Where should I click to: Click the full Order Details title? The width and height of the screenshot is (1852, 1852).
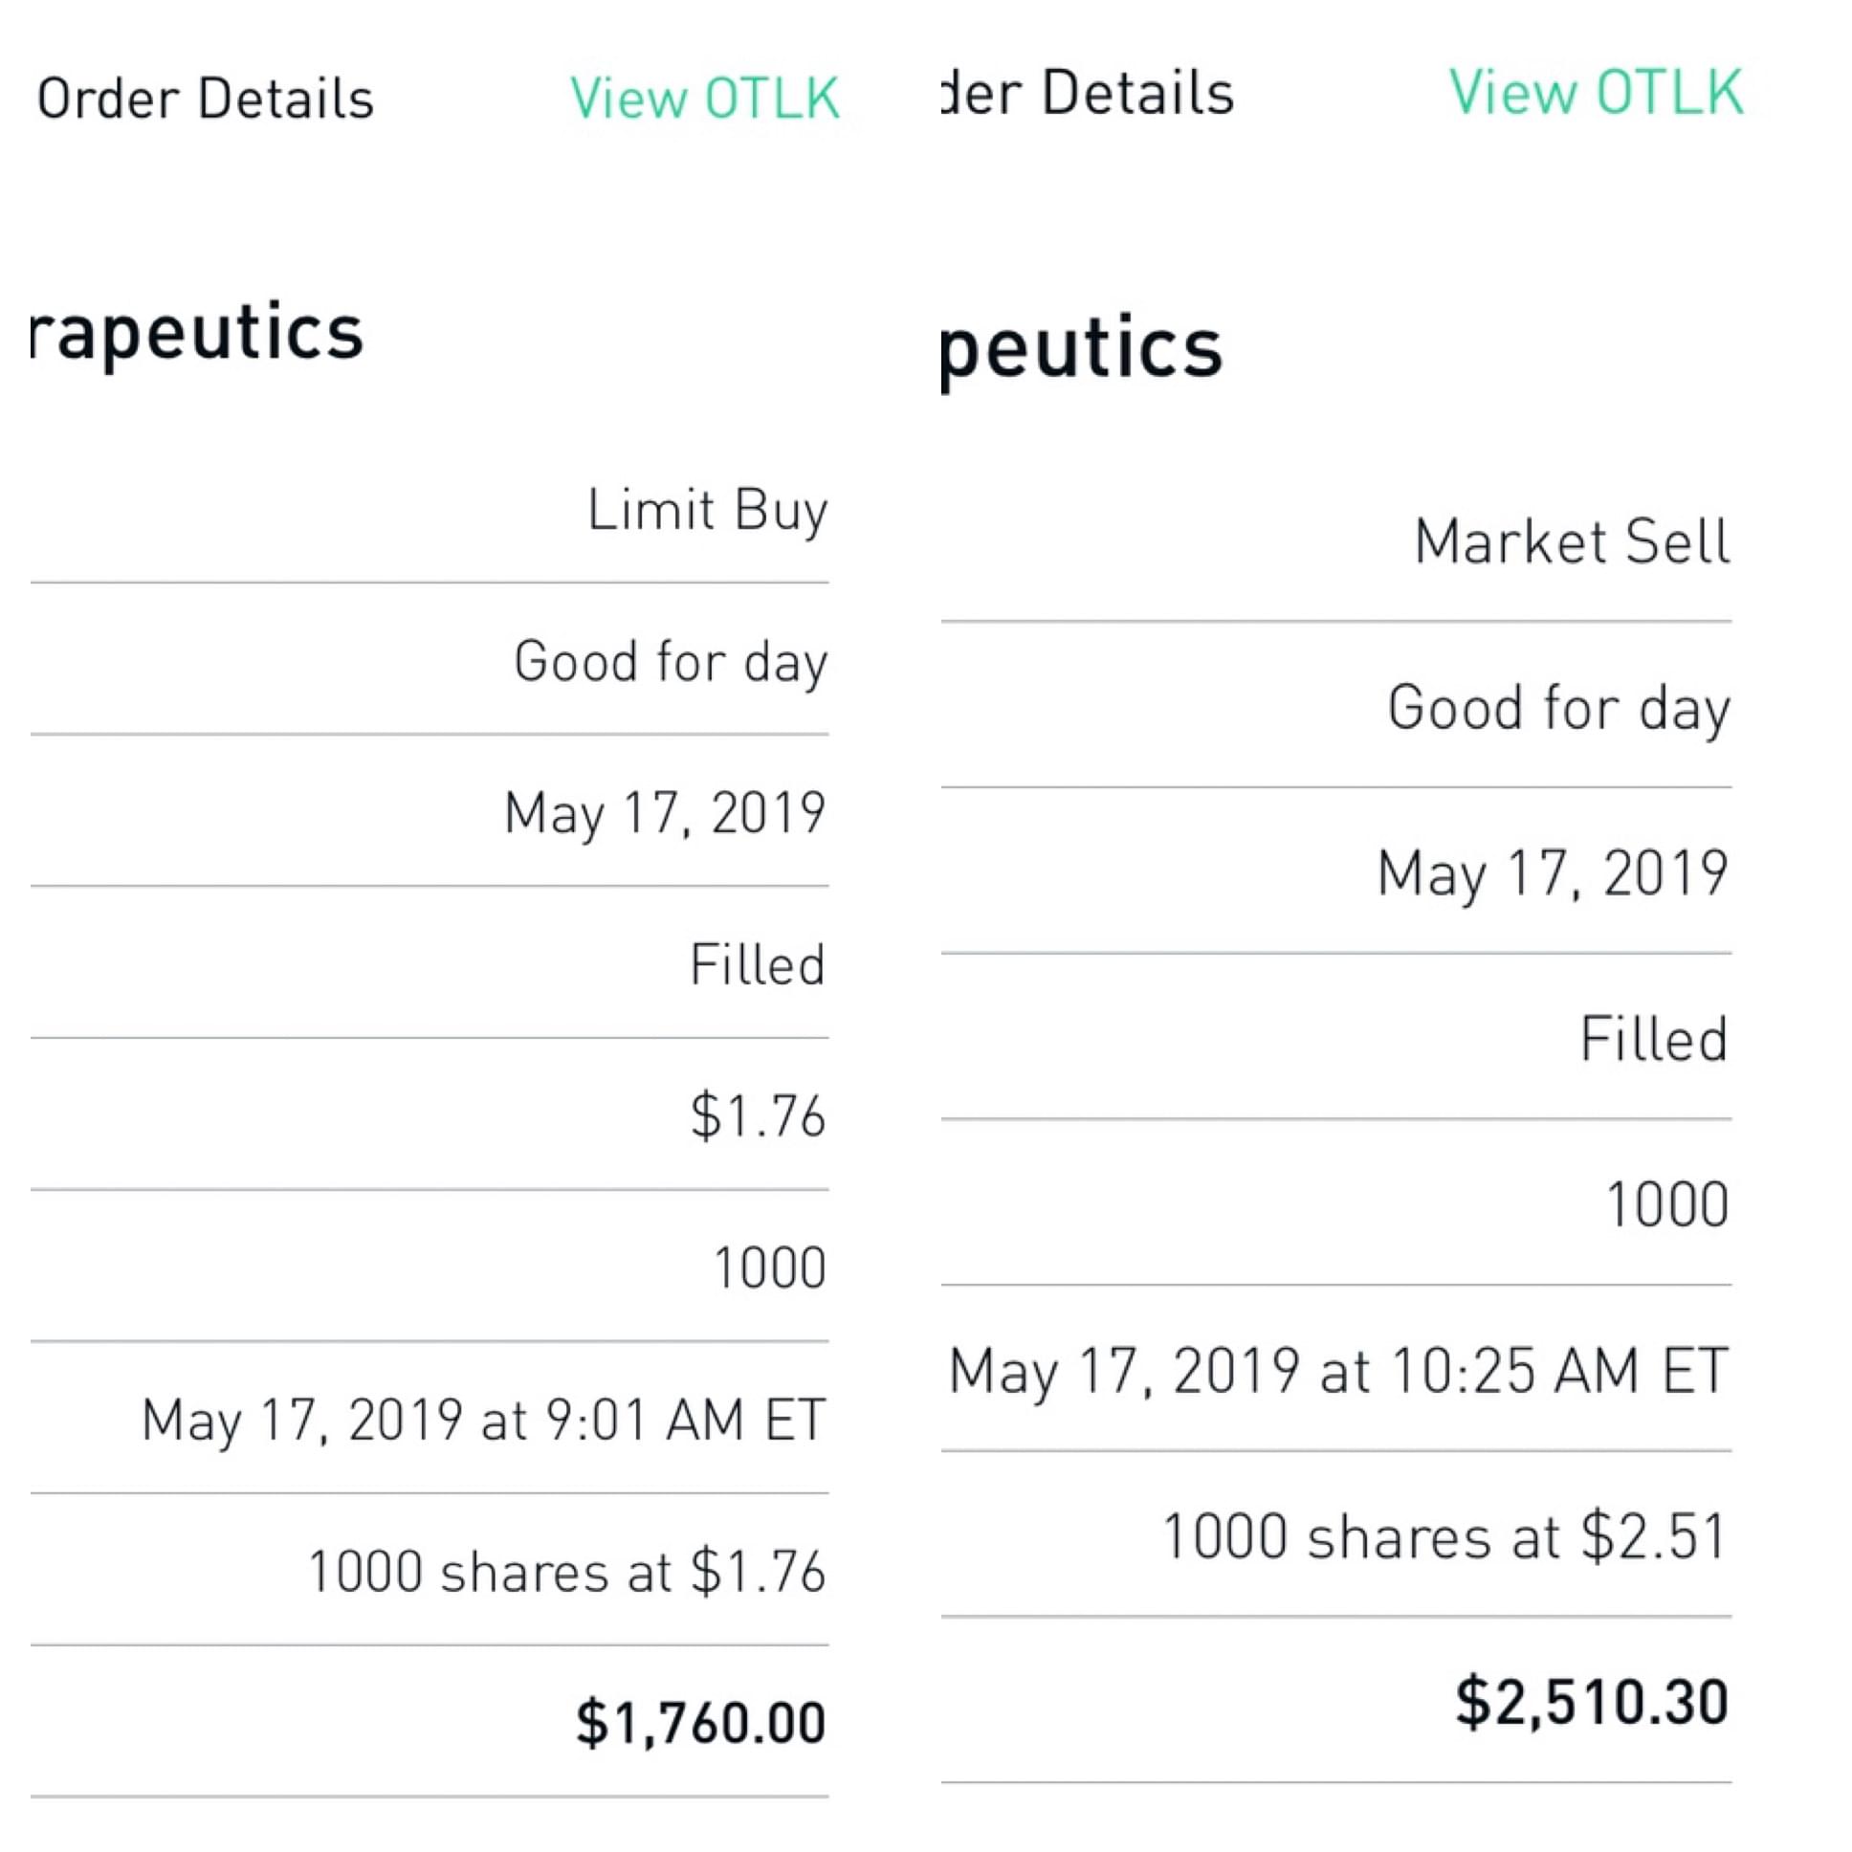coord(205,99)
